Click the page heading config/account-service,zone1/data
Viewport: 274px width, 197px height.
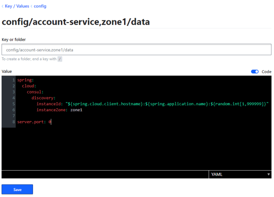tap(76, 22)
